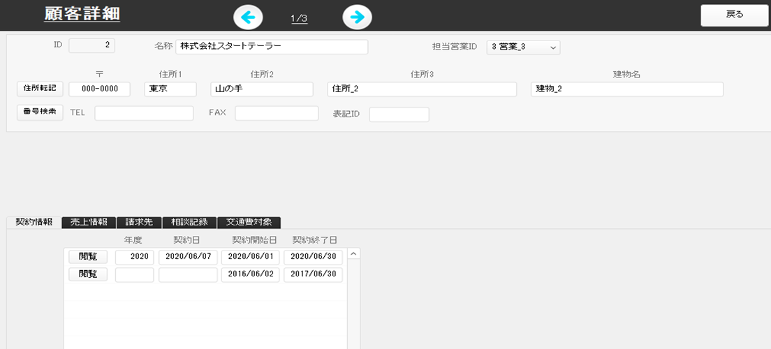Click the 住所1 field containing 東京

170,89
